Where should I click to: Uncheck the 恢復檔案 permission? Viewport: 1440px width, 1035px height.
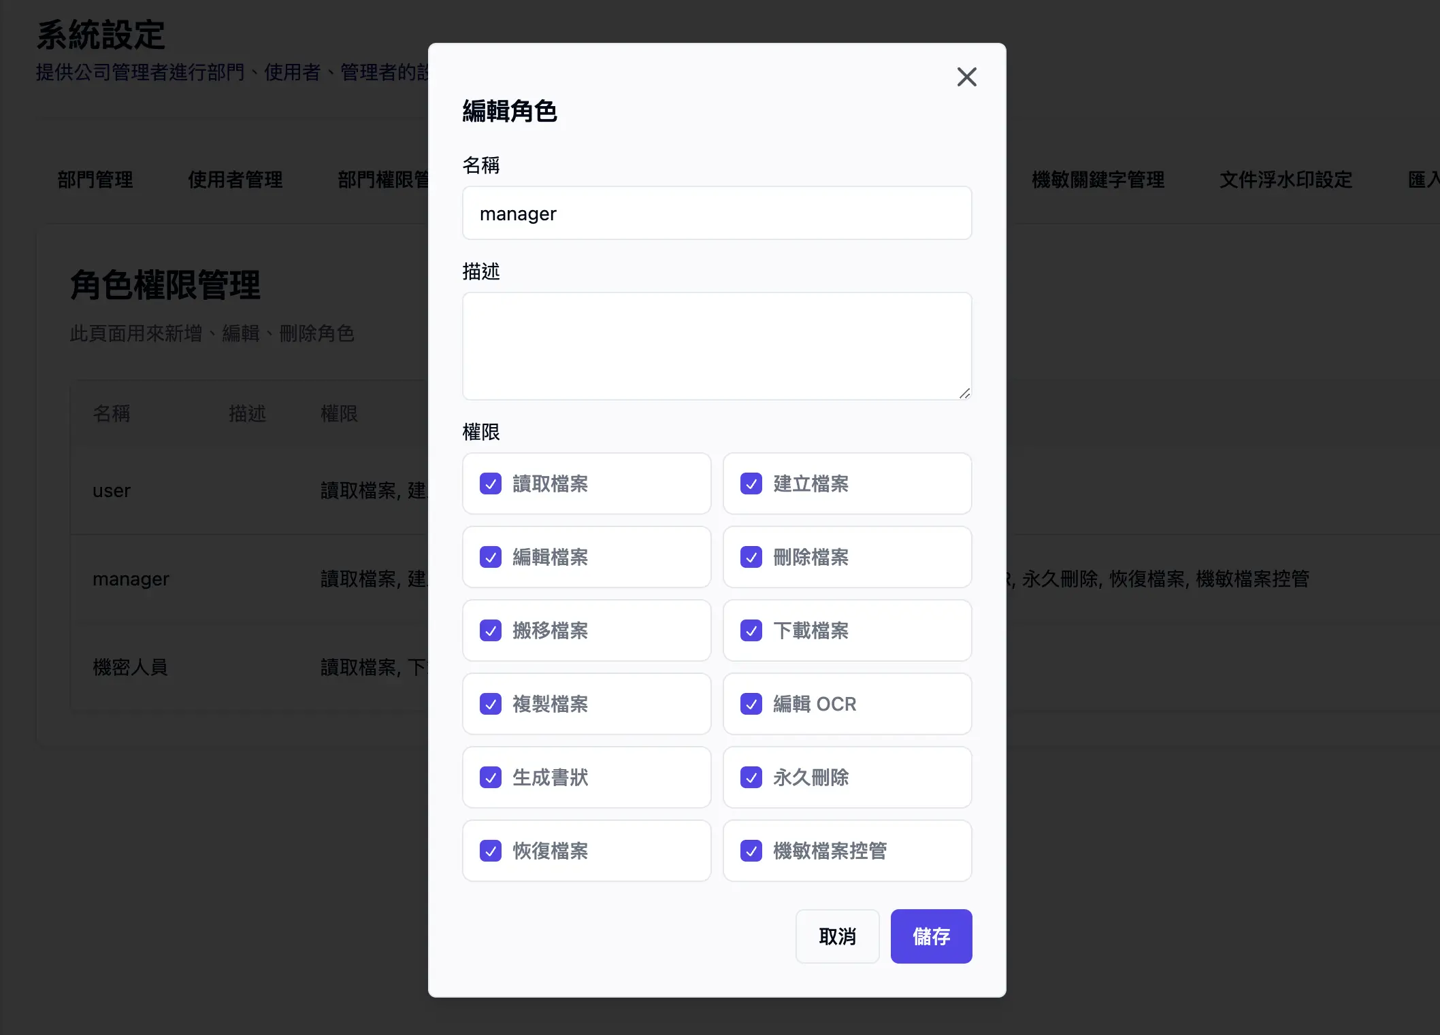click(x=491, y=851)
